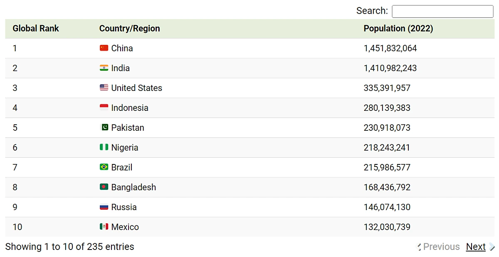Select China's population value 1,451,832,064
Image resolution: width=499 pixels, height=257 pixels.
(390, 48)
